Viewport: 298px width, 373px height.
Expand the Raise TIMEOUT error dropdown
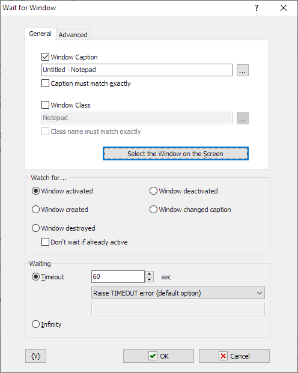point(178,293)
